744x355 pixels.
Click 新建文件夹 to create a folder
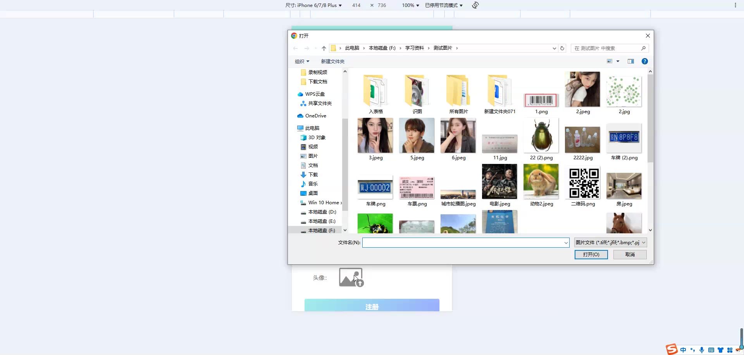pyautogui.click(x=332, y=61)
